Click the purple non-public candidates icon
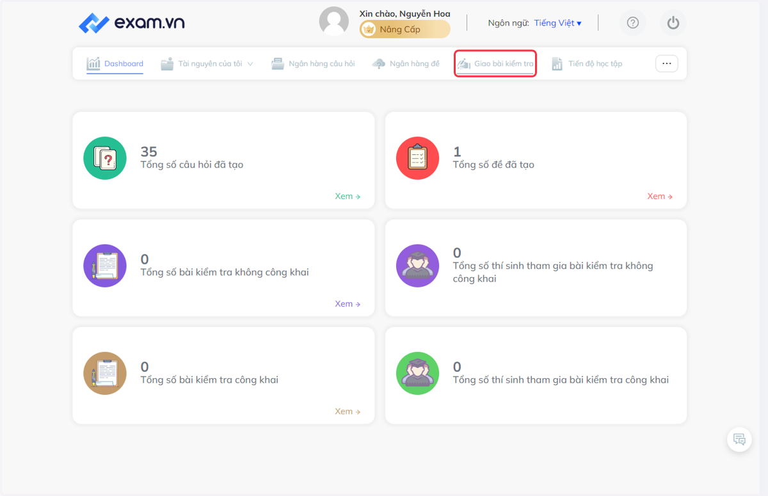Viewport: 768px width, 496px height. [417, 266]
